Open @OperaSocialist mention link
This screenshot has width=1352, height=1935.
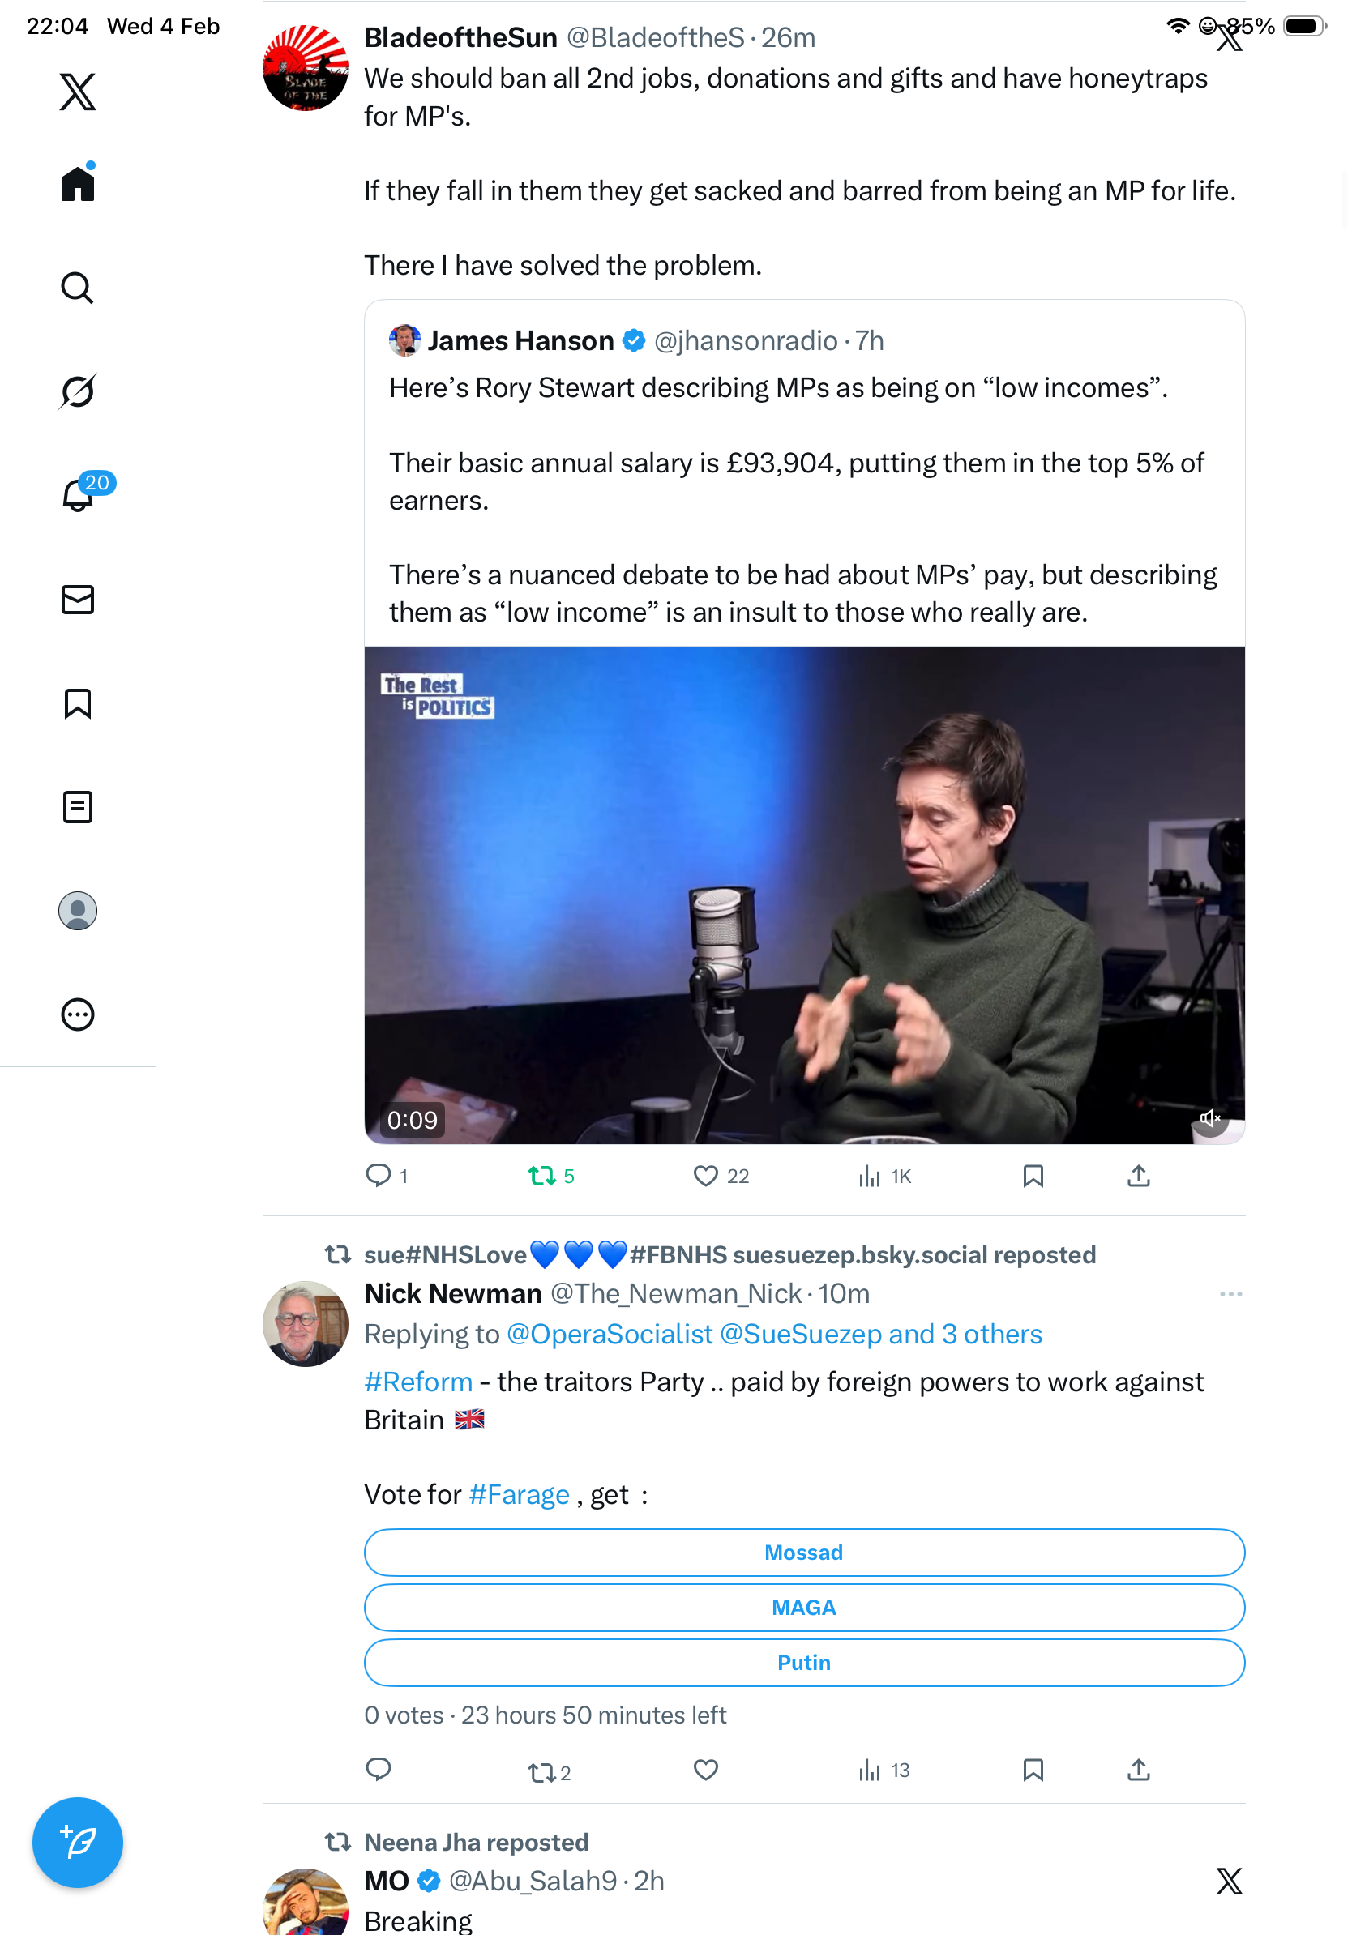tap(610, 1335)
